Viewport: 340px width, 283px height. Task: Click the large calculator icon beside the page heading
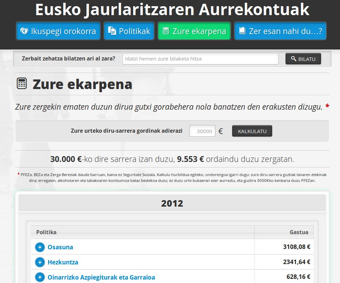click(22, 84)
